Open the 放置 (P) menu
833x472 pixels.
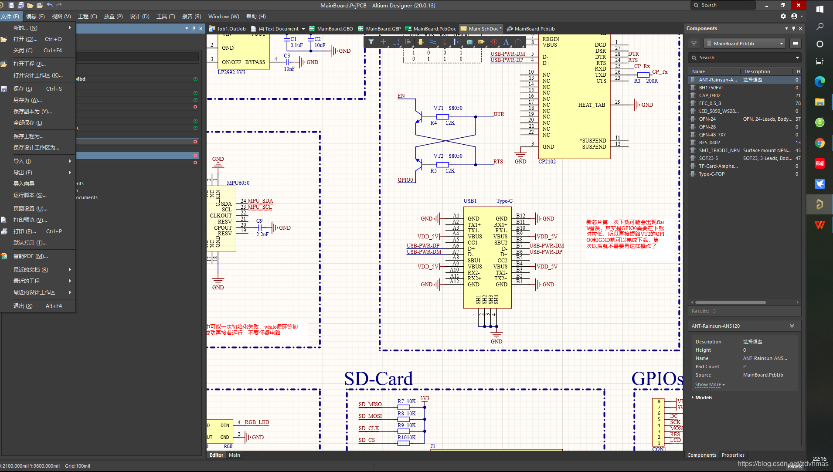coord(113,17)
